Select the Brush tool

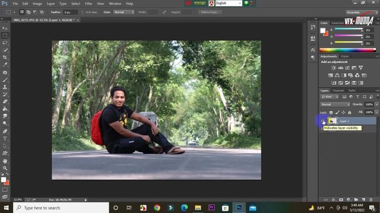[x=5, y=79]
